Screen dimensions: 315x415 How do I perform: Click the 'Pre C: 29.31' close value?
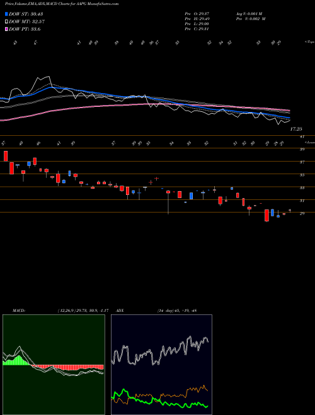[197, 29]
